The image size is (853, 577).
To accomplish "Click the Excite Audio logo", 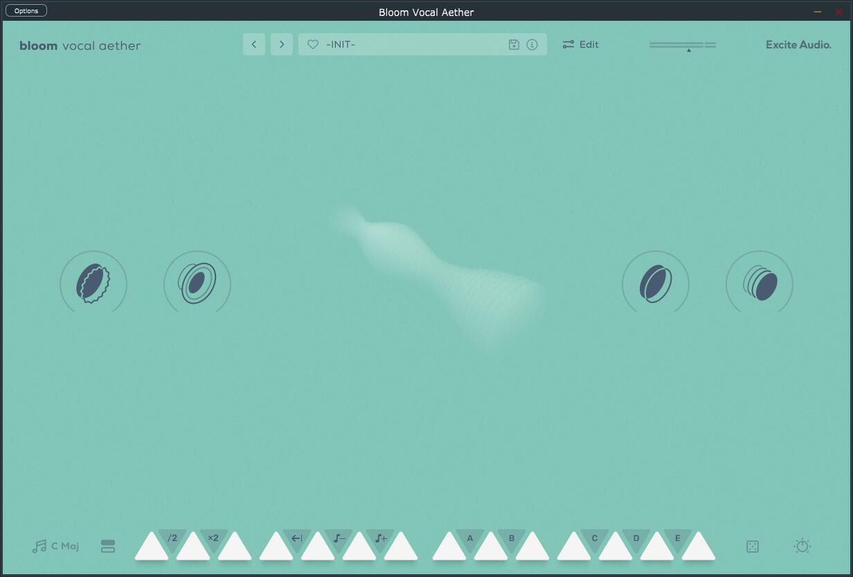I will 798,44.
